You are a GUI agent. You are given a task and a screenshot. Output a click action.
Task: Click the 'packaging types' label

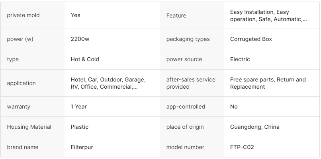(188, 39)
